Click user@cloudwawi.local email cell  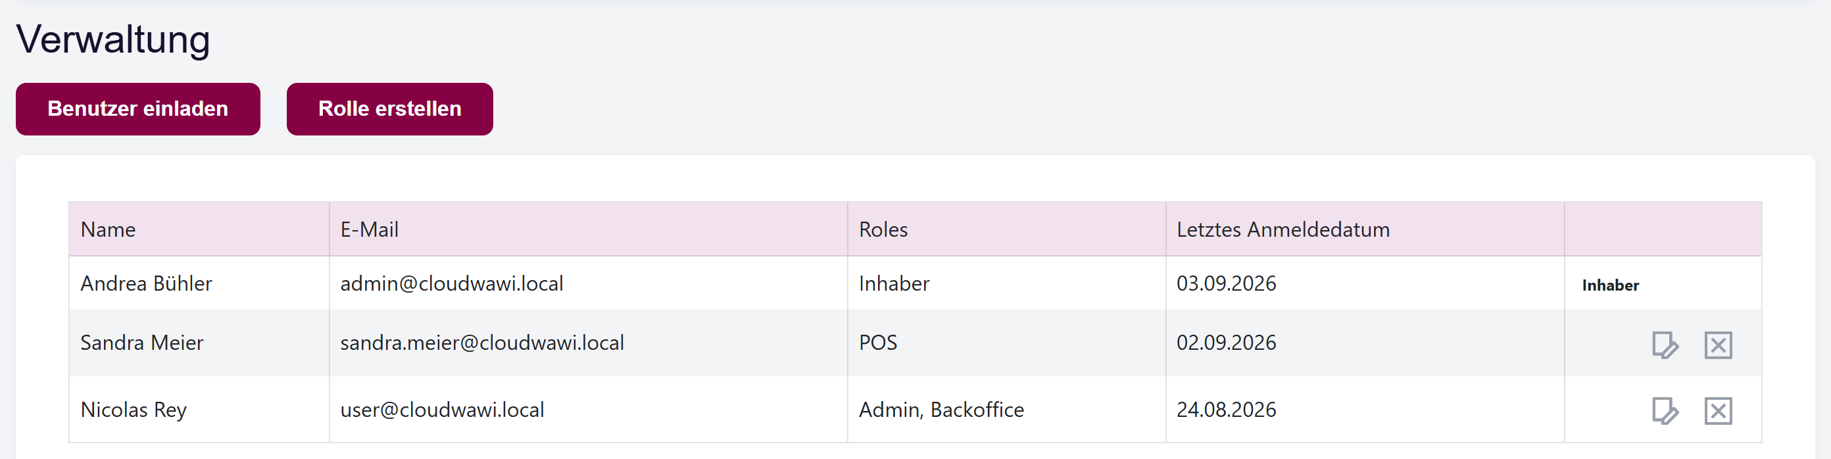coord(589,409)
